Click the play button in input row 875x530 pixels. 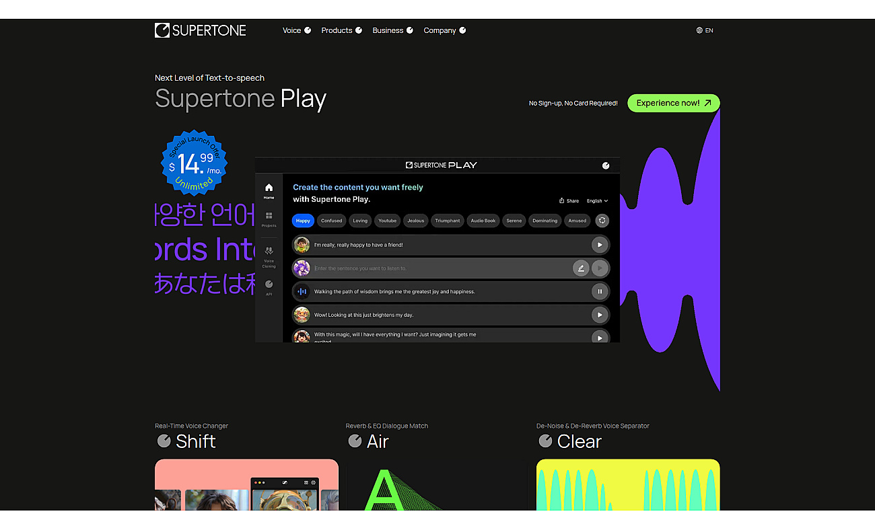pos(599,268)
